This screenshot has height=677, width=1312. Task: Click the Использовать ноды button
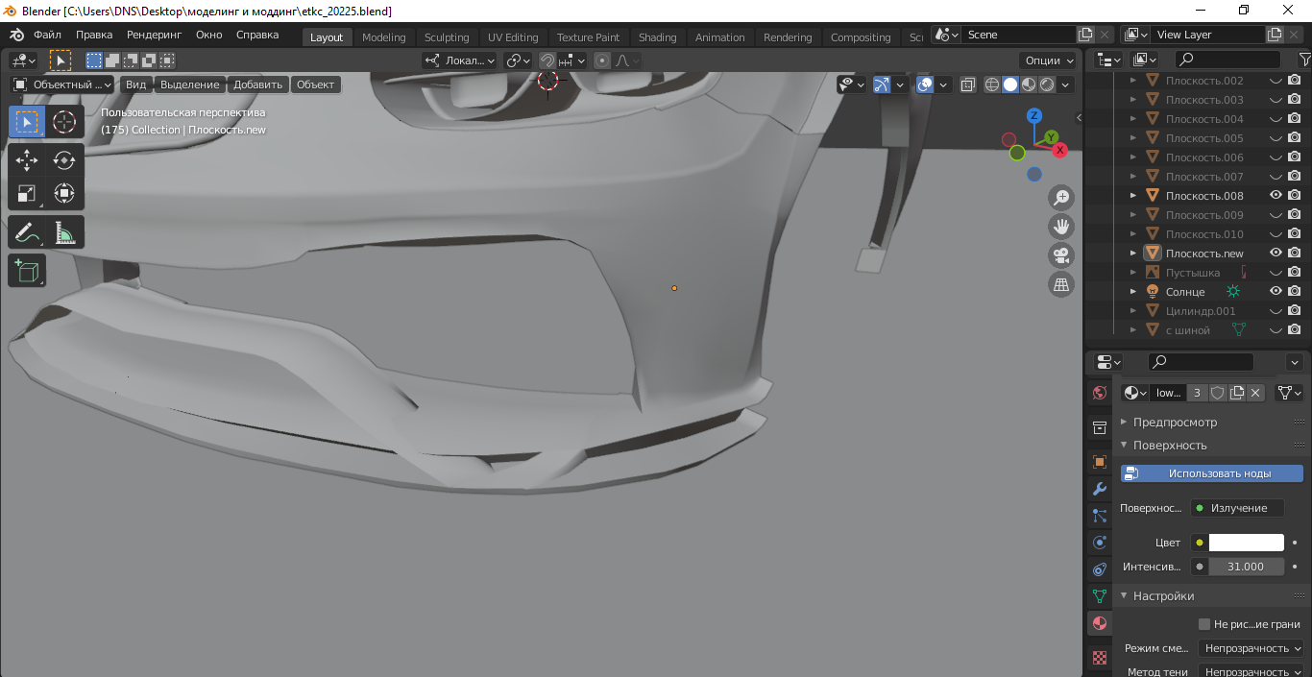point(1211,473)
